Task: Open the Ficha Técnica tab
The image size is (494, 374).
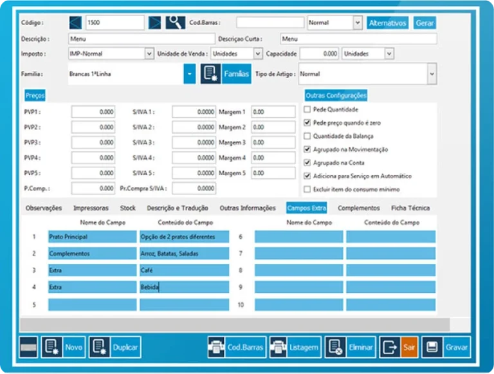Action: point(410,208)
